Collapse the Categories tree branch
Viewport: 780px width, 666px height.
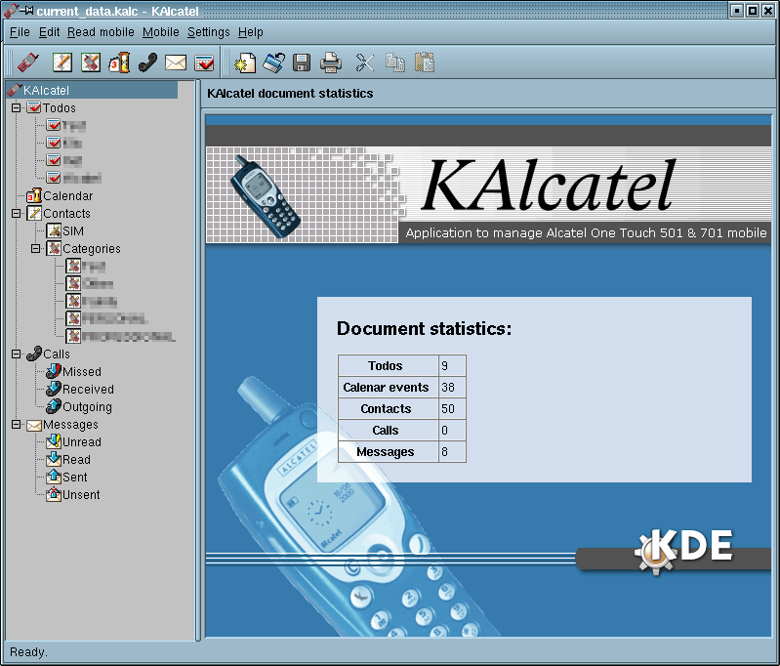[x=36, y=248]
